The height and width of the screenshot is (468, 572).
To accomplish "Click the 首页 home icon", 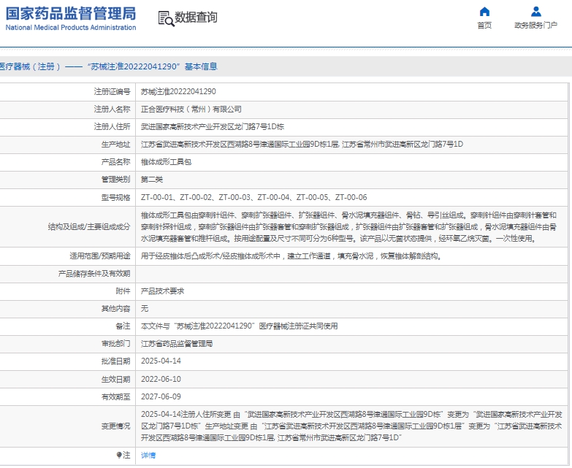I will coord(484,12).
